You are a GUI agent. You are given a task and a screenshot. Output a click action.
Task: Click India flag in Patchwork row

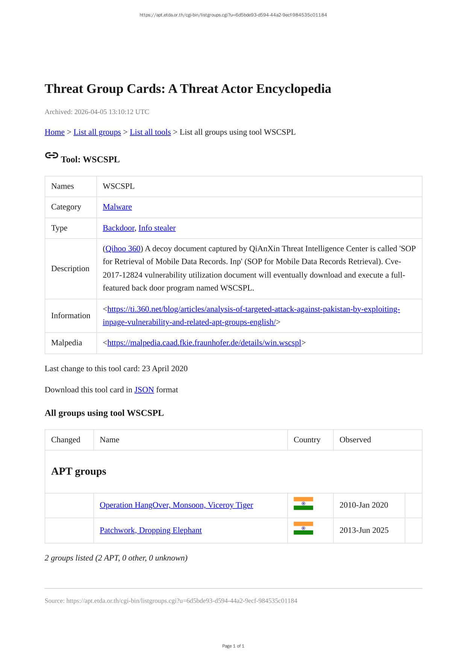click(x=303, y=528)
